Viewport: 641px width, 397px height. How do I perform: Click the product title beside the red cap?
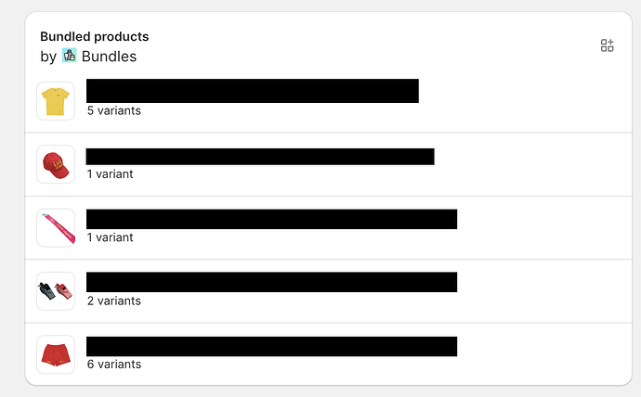tap(260, 156)
